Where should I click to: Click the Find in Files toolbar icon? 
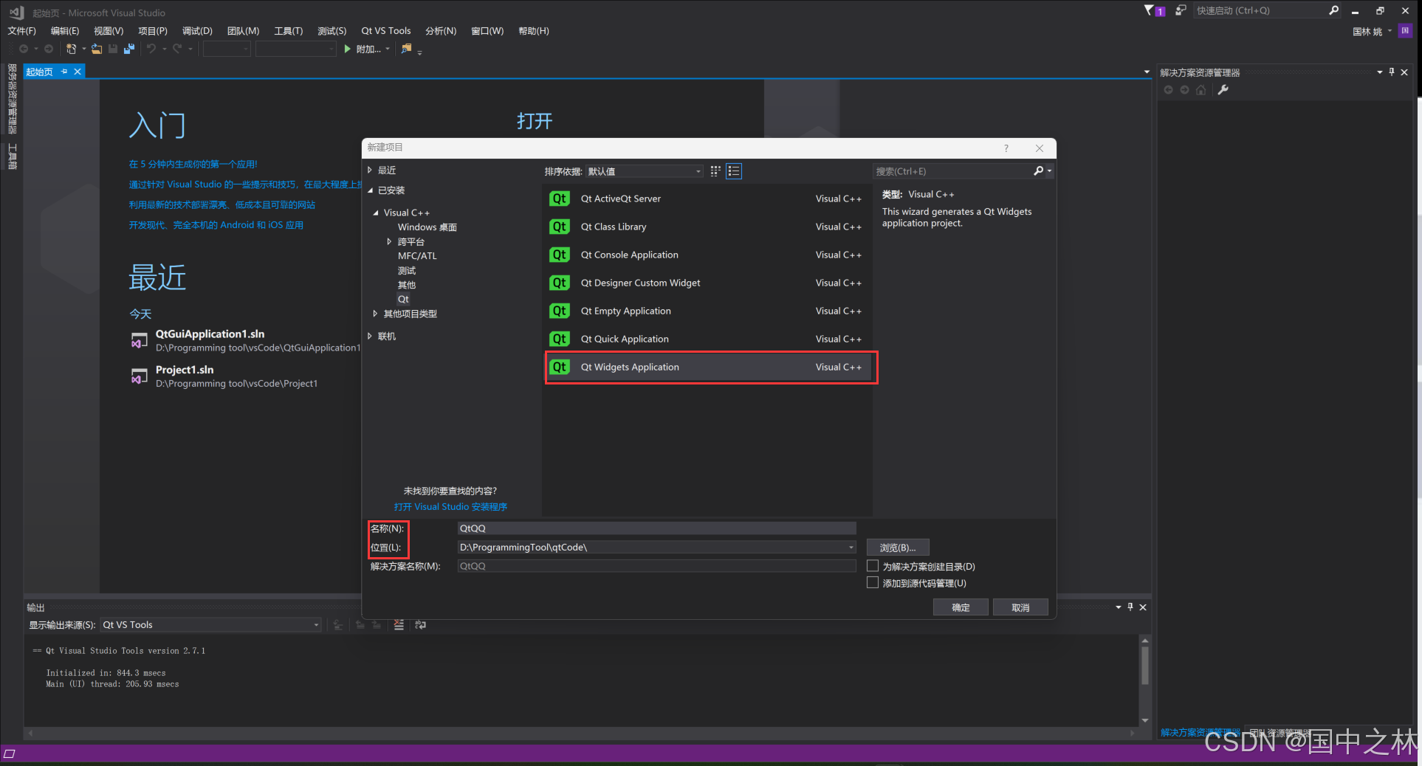(x=406, y=49)
